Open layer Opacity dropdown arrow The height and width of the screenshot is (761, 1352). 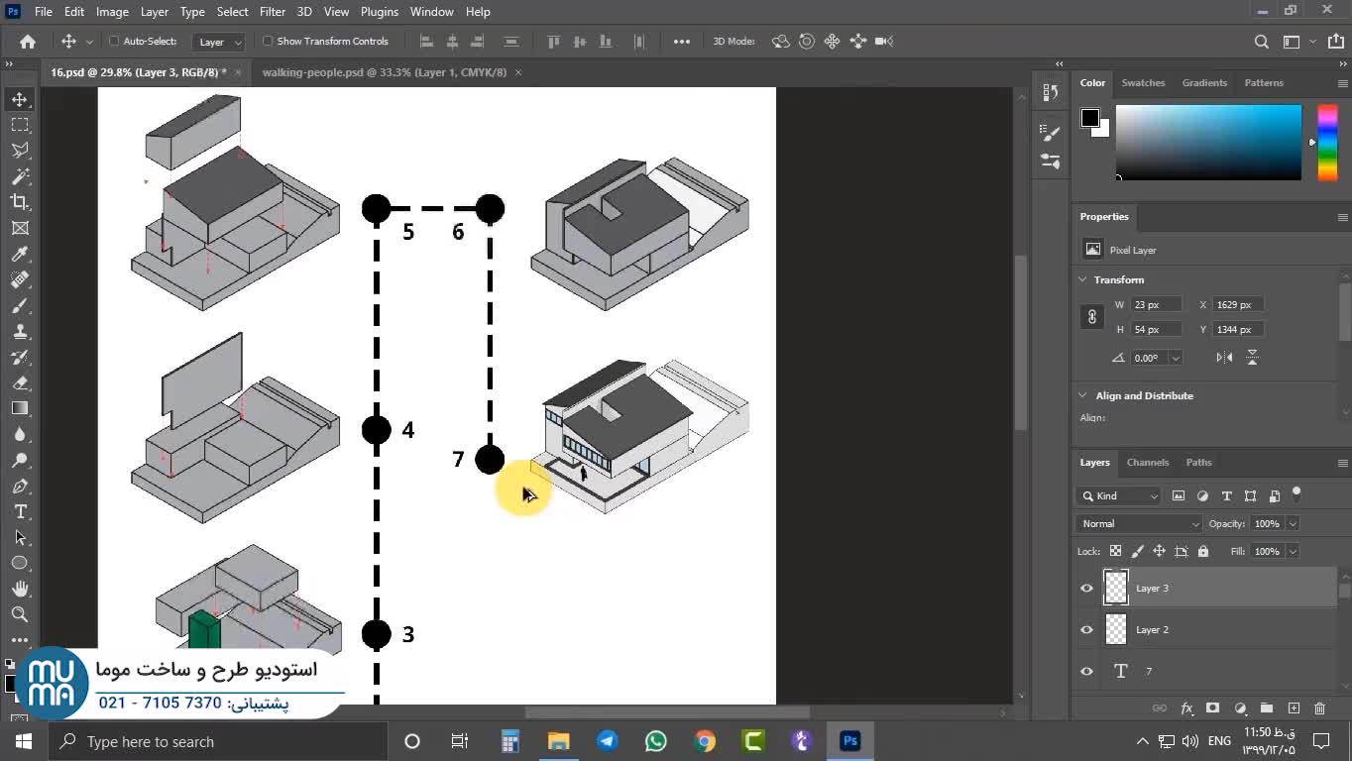coord(1293,523)
